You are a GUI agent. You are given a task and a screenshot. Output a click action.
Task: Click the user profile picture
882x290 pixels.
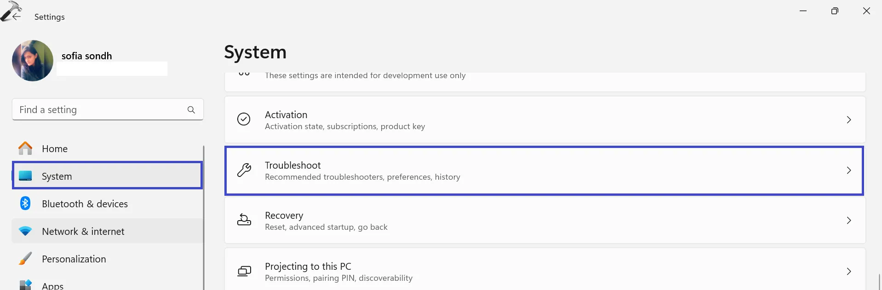33,61
